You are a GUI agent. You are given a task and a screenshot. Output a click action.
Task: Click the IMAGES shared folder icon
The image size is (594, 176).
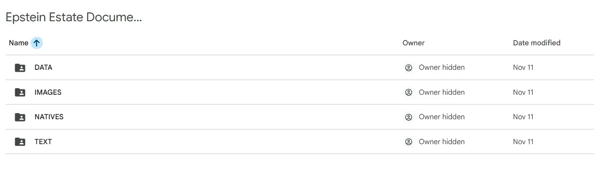pyautogui.click(x=20, y=92)
